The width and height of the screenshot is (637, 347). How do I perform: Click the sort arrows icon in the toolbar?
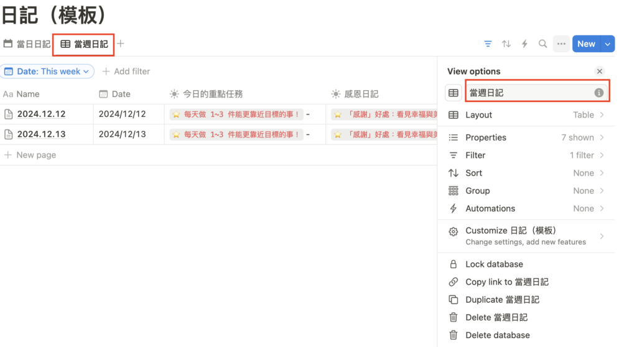(506, 44)
